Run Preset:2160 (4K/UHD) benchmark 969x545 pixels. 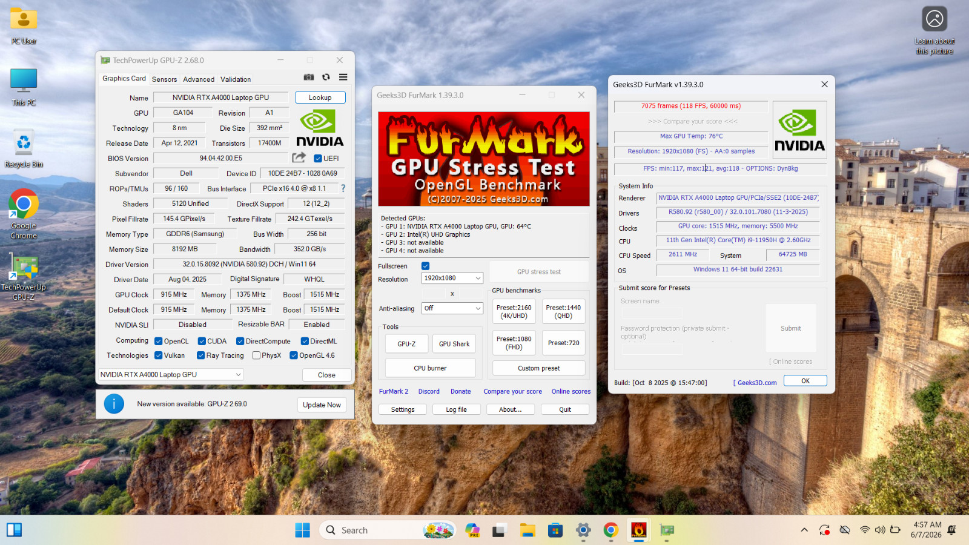pos(514,311)
